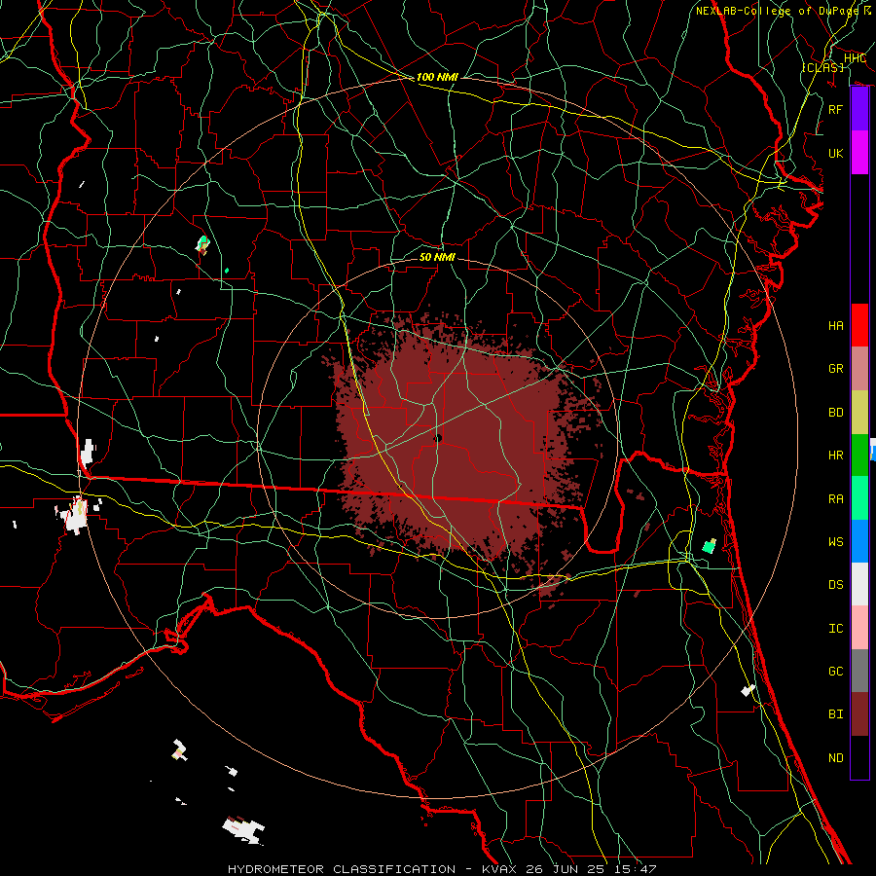Click the BI legend label
This screenshot has height=876, width=876.
(x=835, y=714)
